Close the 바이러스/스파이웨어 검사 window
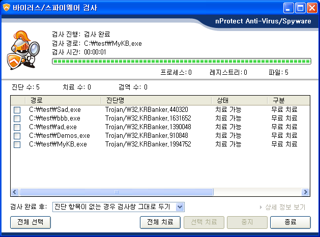The height and width of the screenshot is (237, 320). (x=312, y=8)
